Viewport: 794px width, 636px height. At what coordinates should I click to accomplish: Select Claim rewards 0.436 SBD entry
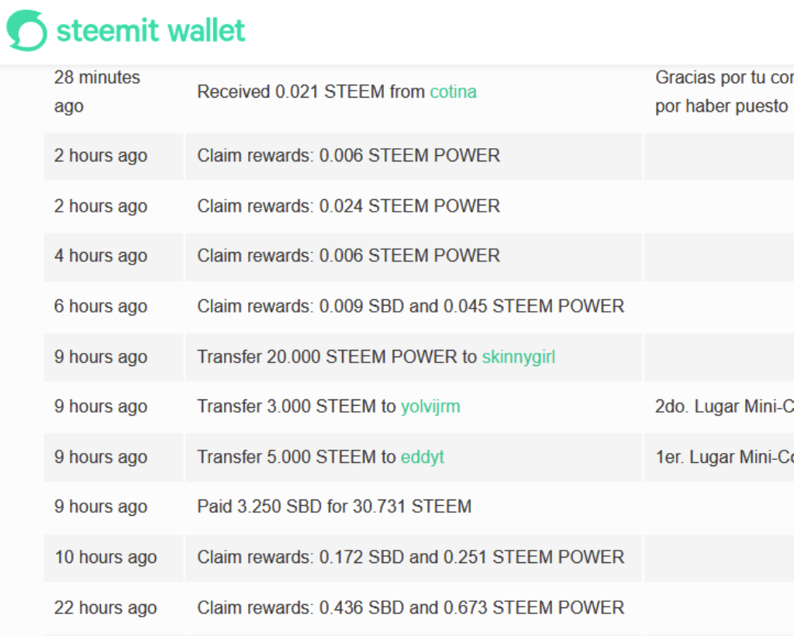coord(411,607)
